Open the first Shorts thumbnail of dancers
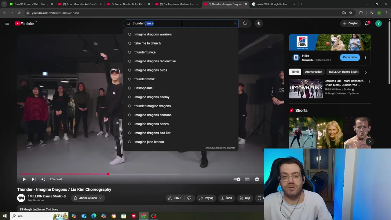391x220 pixels. [302, 133]
